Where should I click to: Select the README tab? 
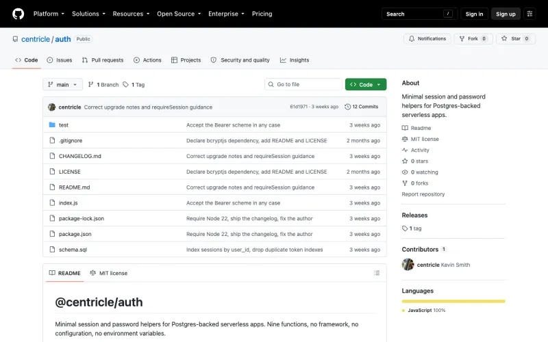[x=64, y=273]
